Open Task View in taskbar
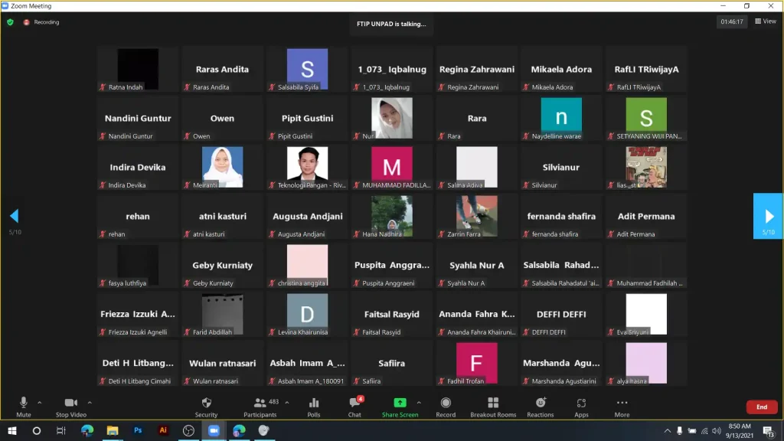784x441 pixels. [x=61, y=430]
